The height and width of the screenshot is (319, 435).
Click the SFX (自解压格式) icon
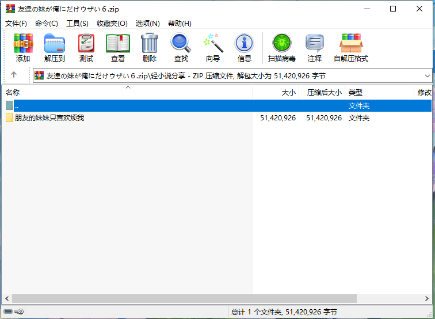click(351, 43)
